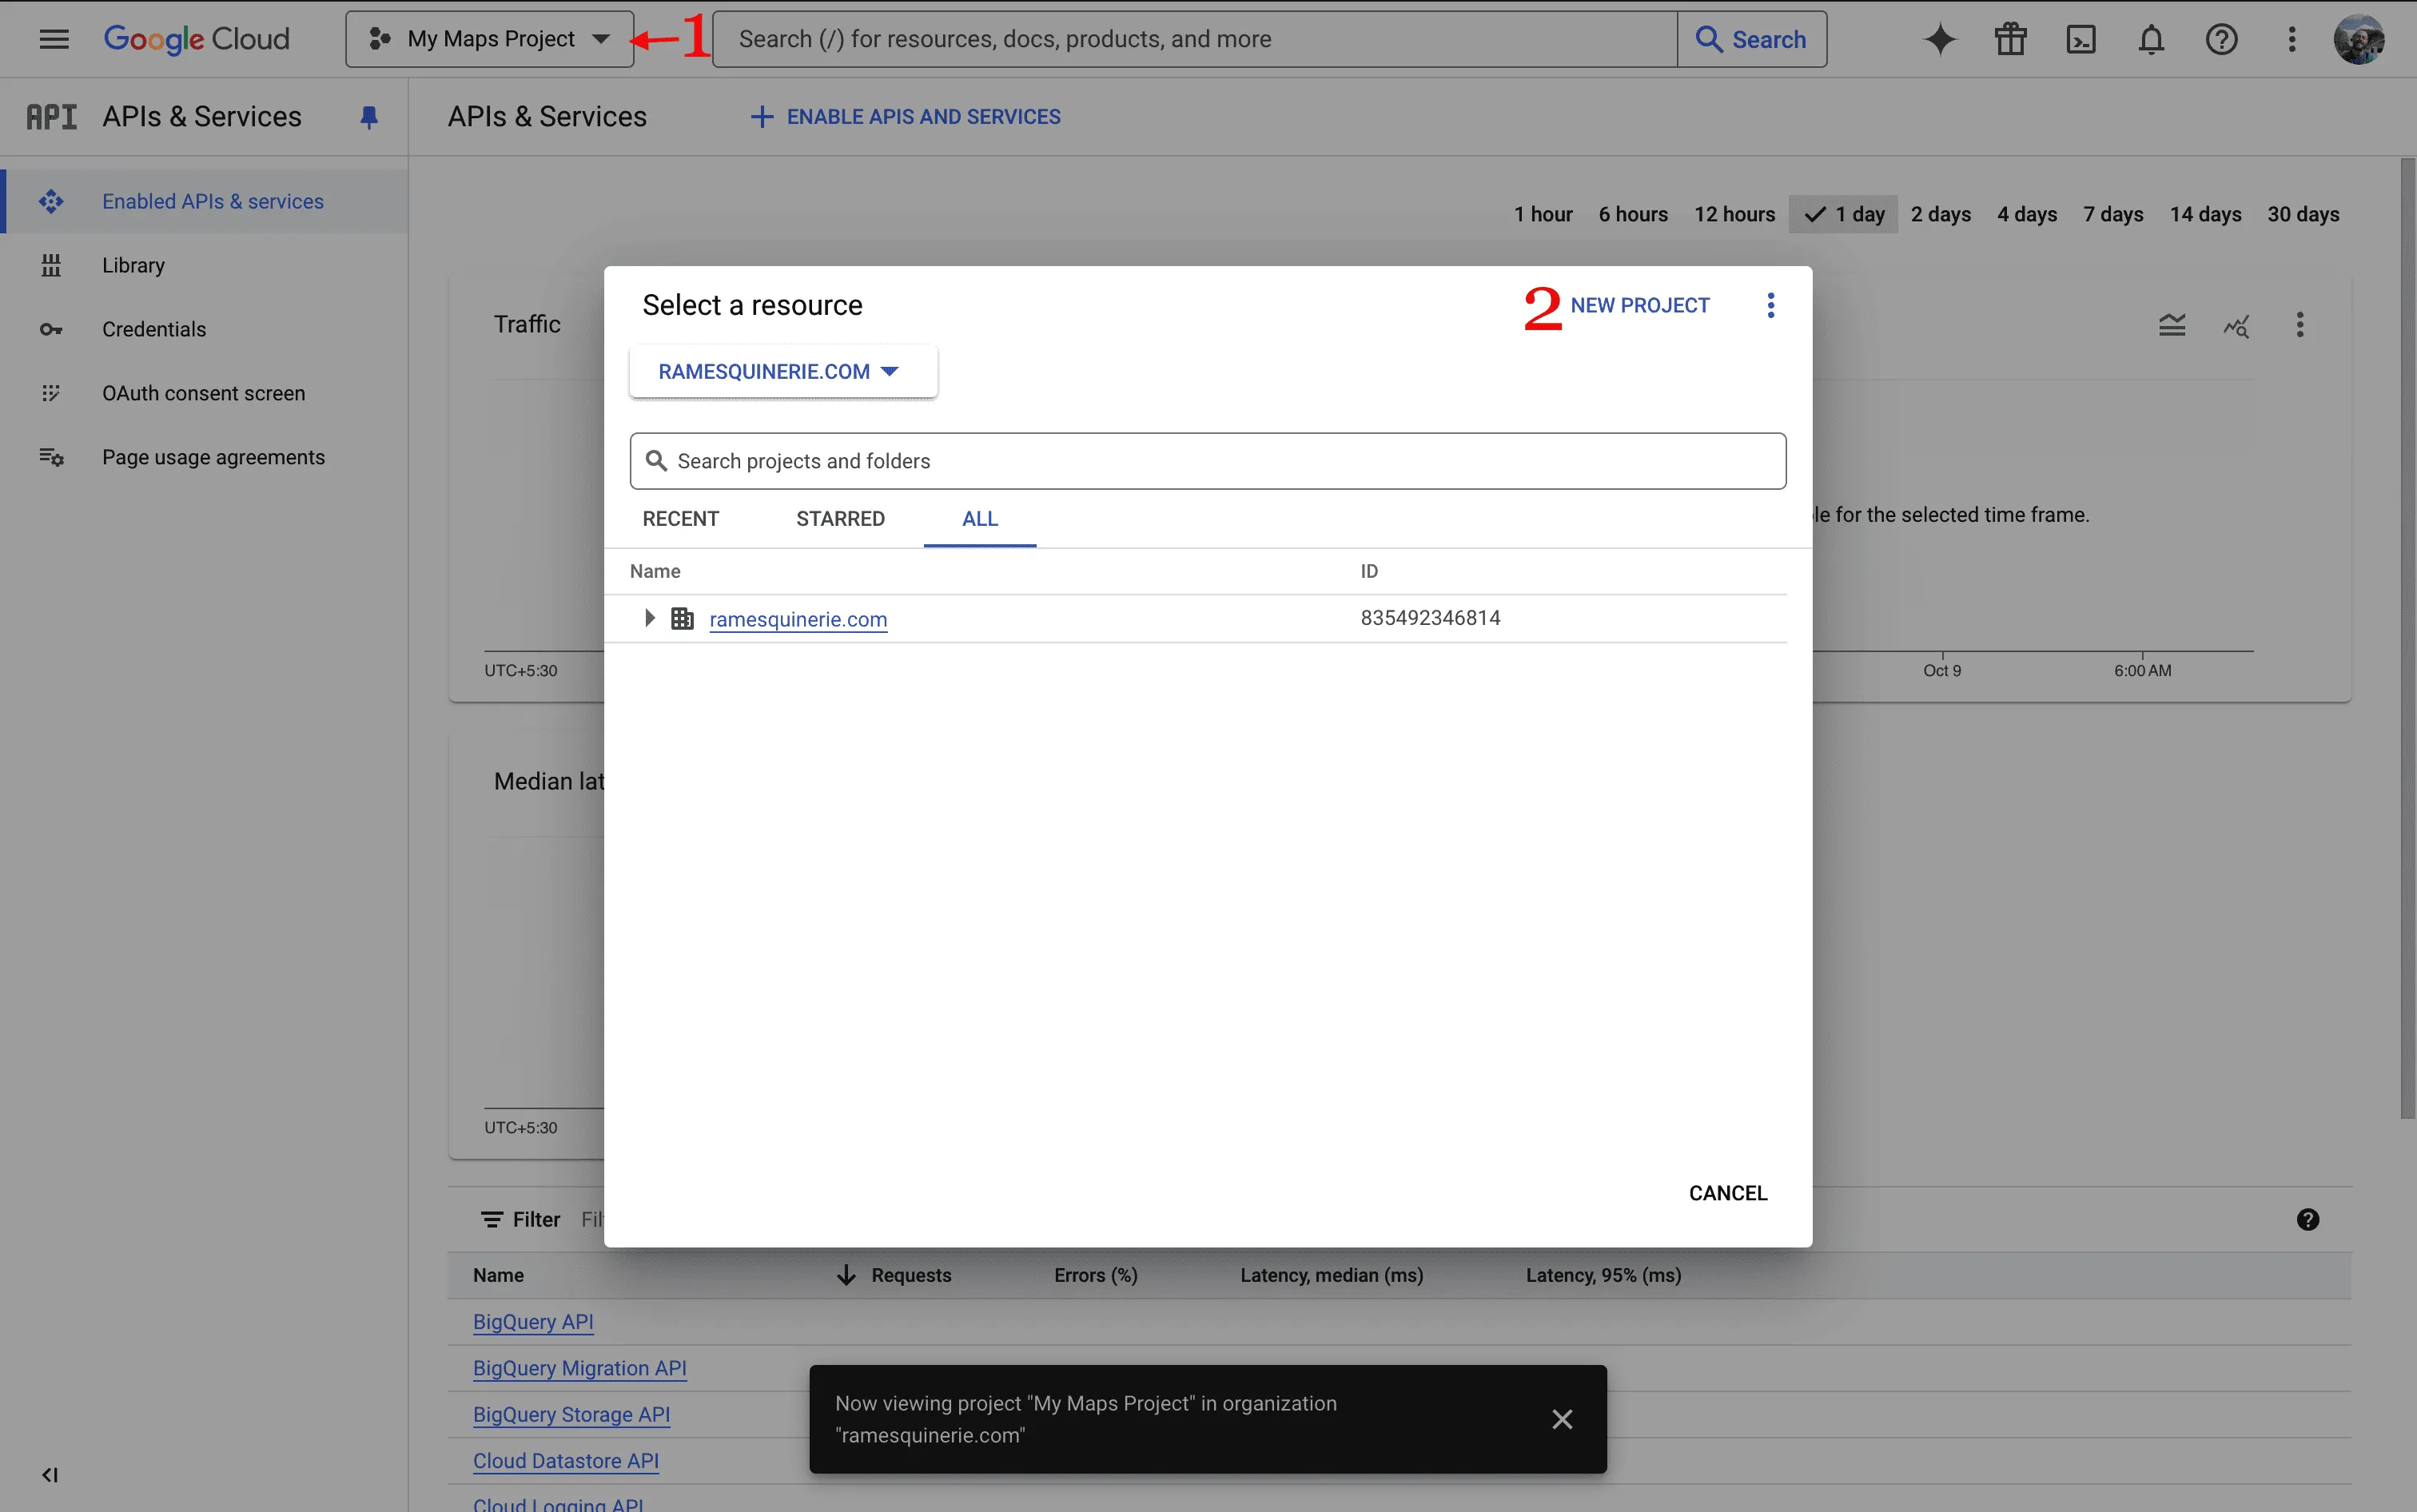This screenshot has width=2417, height=1512.
Task: Click the Credentials key icon
Action: (51, 329)
